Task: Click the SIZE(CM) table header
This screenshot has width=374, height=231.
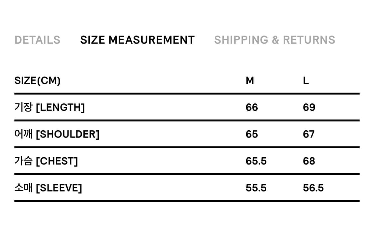Action: [38, 80]
